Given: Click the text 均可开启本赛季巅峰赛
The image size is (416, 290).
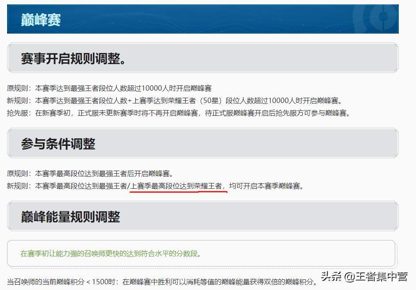Looking at the screenshot, I should tap(266, 186).
